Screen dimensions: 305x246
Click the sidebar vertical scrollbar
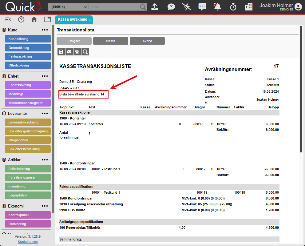tap(53, 119)
